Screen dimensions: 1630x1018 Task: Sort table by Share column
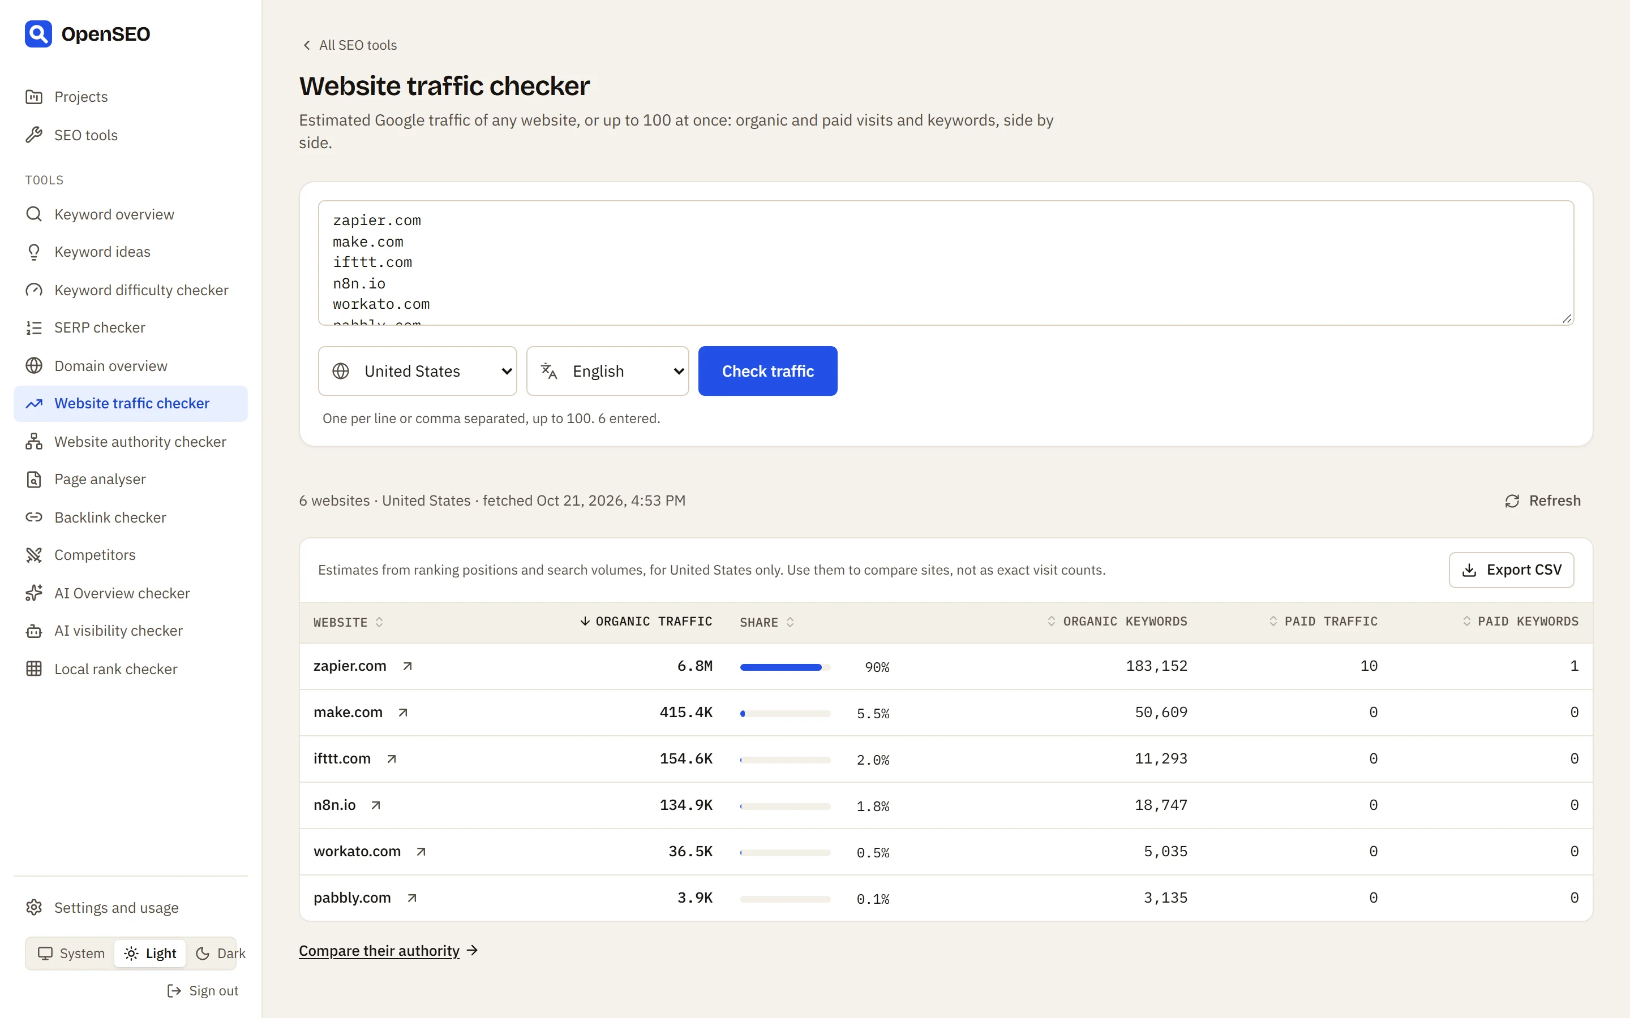767,622
